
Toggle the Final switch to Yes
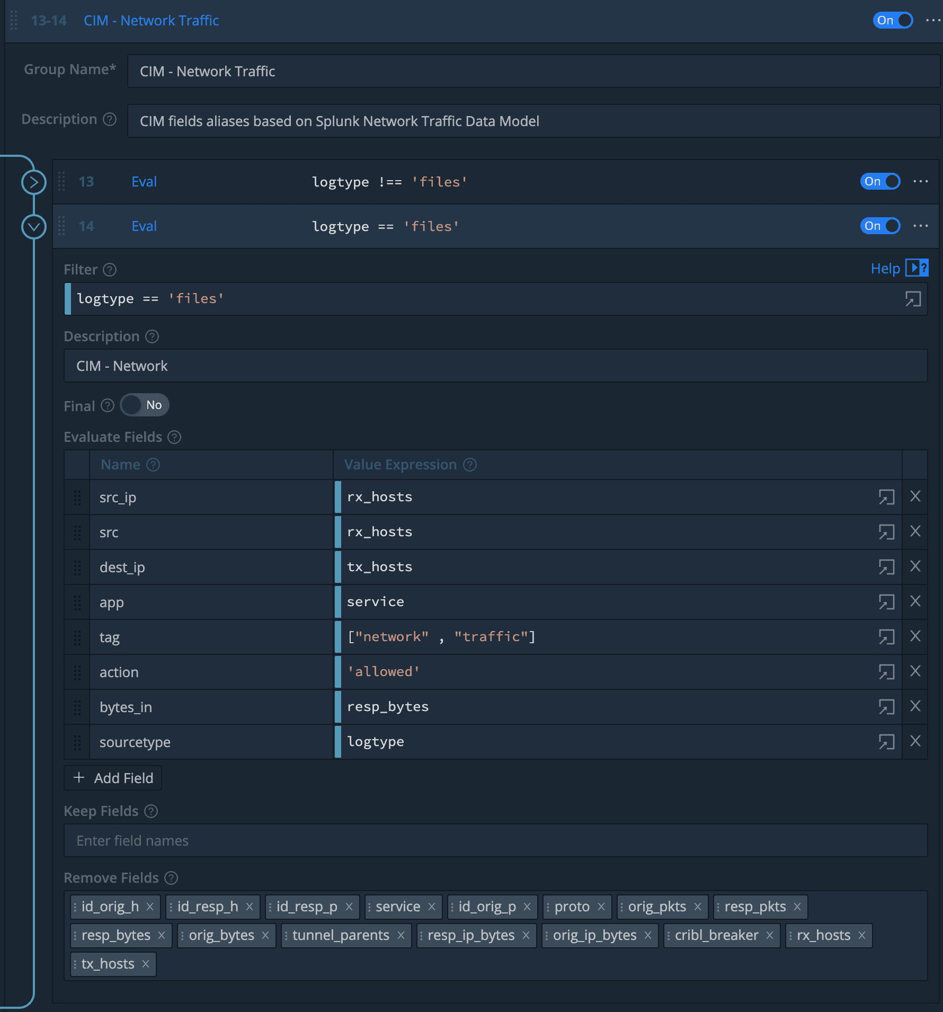(144, 405)
